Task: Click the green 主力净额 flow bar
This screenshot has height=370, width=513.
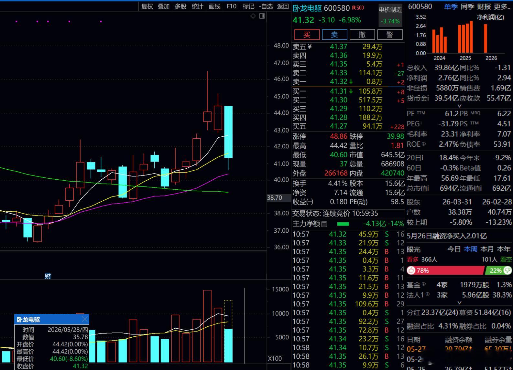Action: pos(343,224)
